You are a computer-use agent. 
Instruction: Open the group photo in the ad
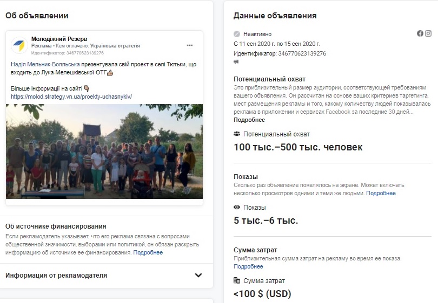(104, 151)
